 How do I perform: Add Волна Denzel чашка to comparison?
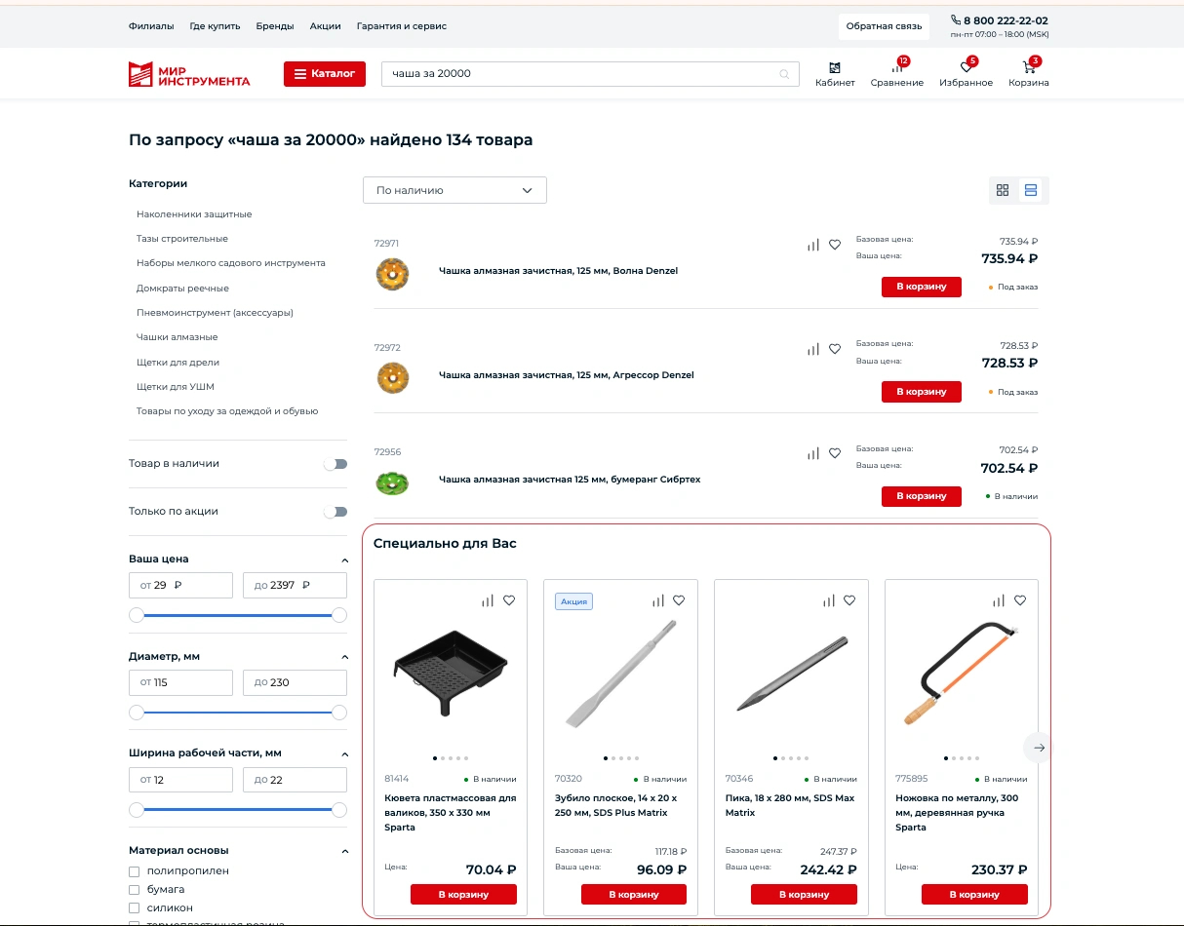coord(813,245)
